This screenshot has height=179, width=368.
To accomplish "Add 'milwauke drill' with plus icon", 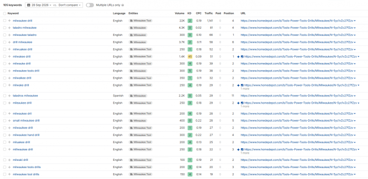I will coord(10,63).
